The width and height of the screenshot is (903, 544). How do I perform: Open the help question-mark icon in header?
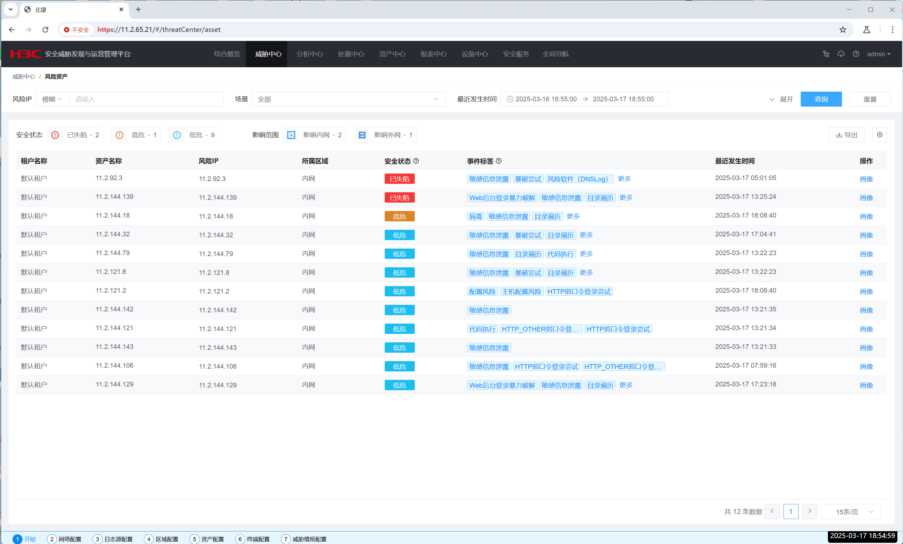click(x=856, y=54)
